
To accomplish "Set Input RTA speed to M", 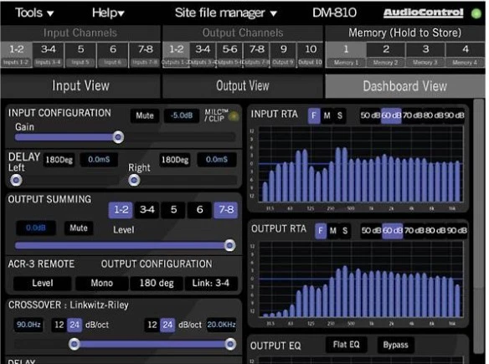I will pos(327,116).
